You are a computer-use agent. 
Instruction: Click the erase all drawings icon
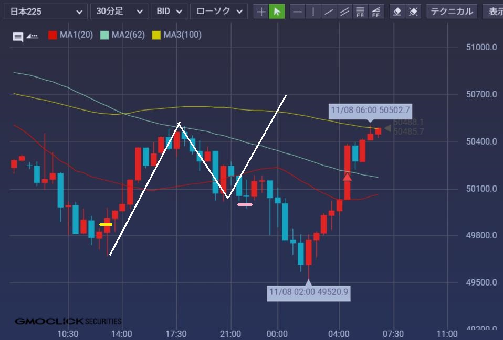click(x=414, y=12)
